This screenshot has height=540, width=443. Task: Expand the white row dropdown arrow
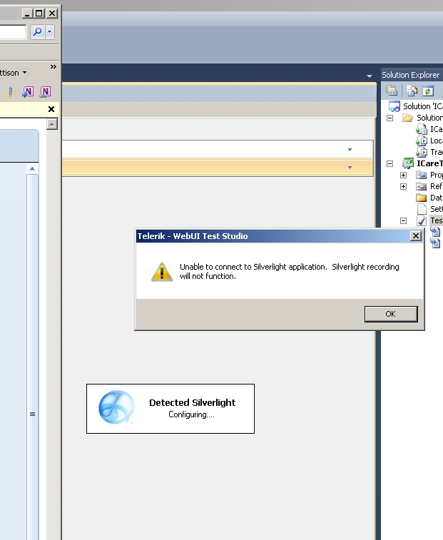[350, 150]
